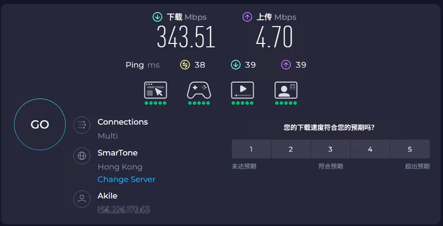The height and width of the screenshot is (226, 443).
Task: Select rating 3 for download speed
Action: coord(330,149)
